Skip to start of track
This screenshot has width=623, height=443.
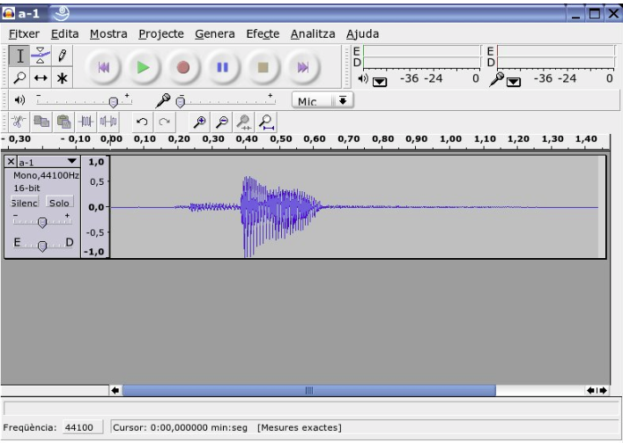coord(103,68)
